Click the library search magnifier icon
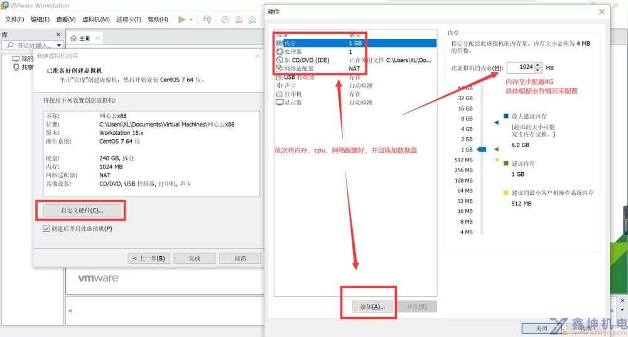Image resolution: width=628 pixels, height=337 pixels. pyautogui.click(x=11, y=45)
